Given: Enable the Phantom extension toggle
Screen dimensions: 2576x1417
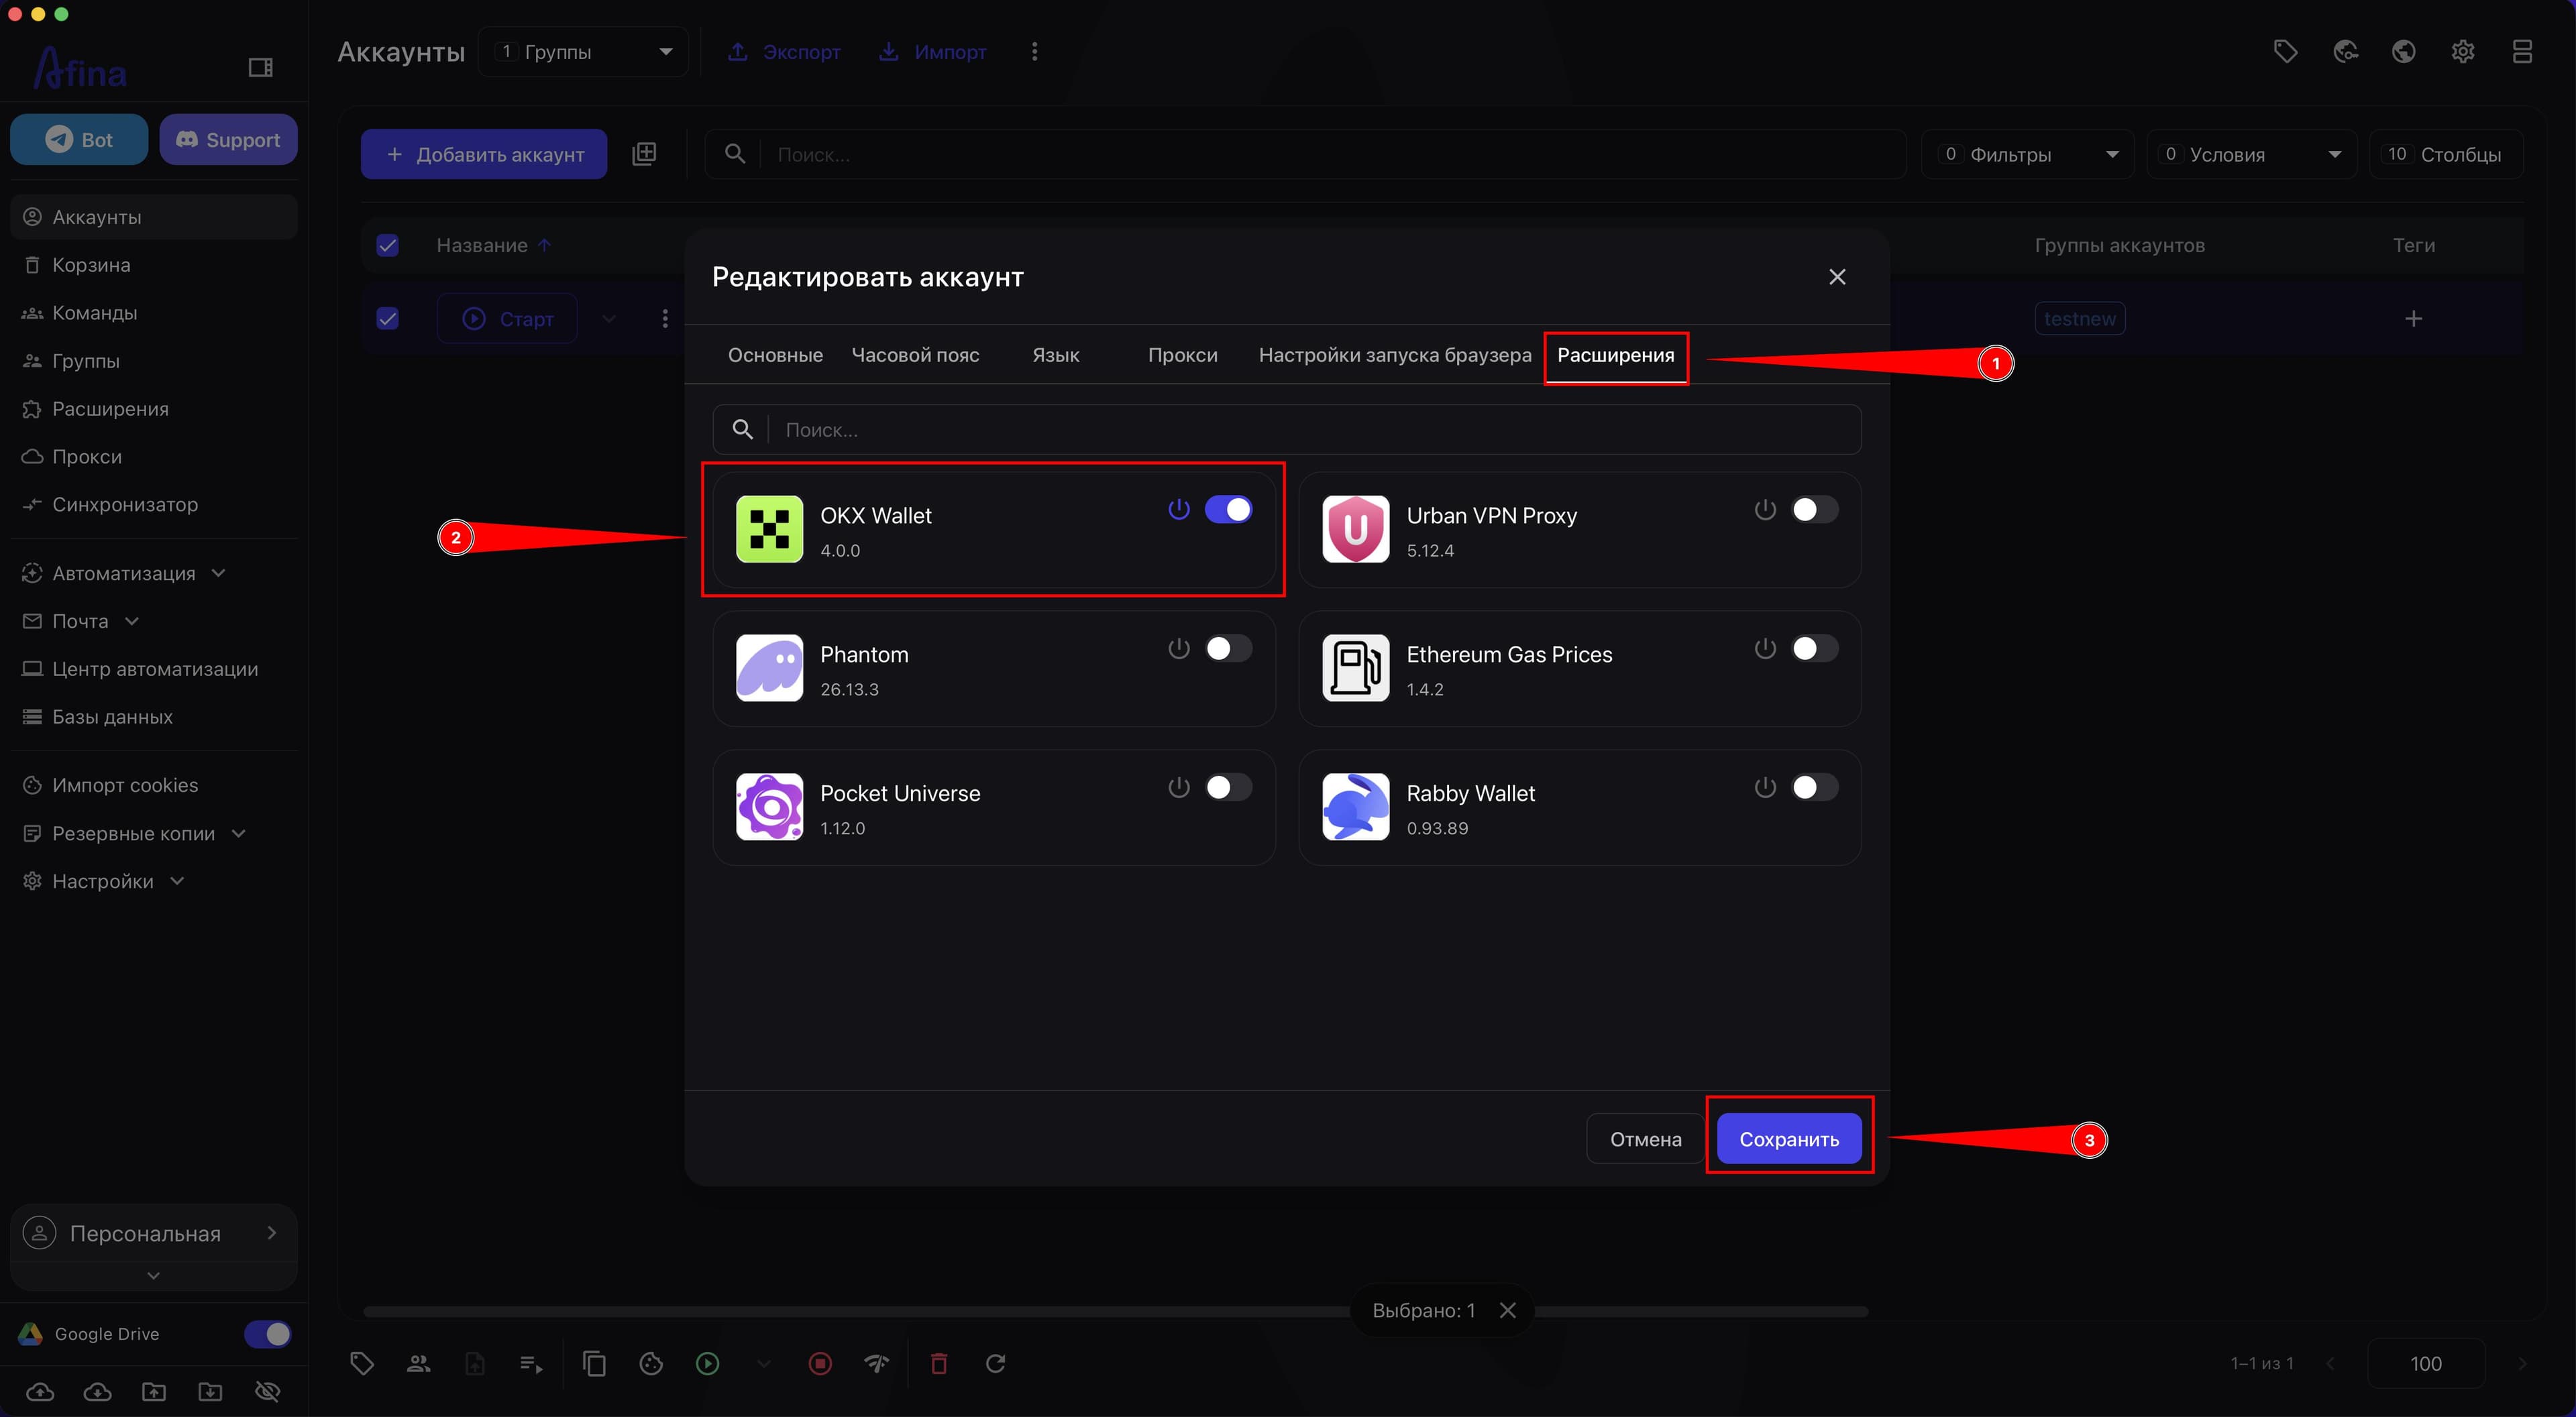Looking at the screenshot, I should [1228, 649].
